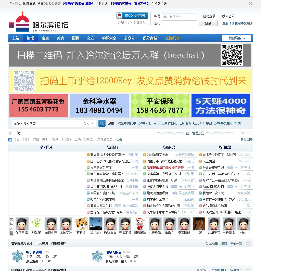
Task: Open the 美食 navigation tab
Action: point(60,38)
